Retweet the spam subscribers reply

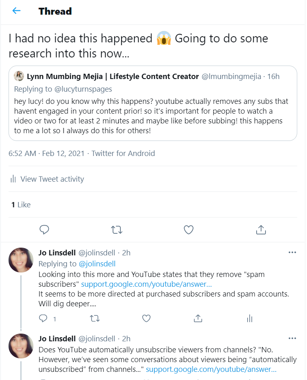coord(95,318)
